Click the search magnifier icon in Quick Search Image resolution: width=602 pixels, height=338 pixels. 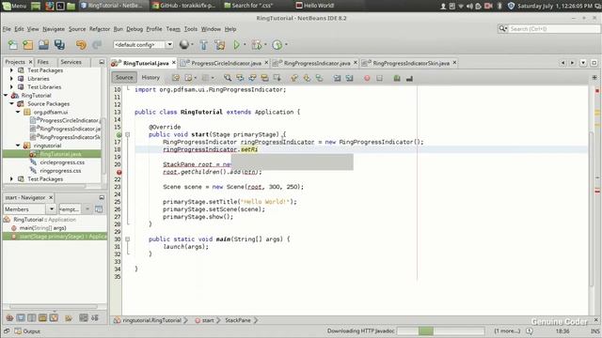(x=502, y=29)
